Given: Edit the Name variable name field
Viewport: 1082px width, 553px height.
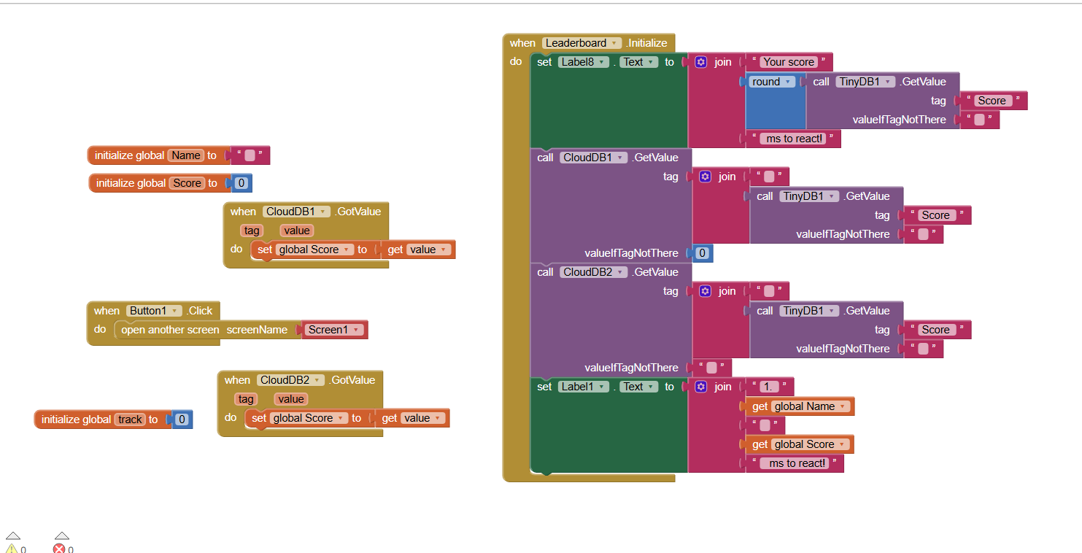Looking at the screenshot, I should [186, 155].
